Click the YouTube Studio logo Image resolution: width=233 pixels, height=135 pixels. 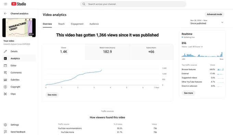click(19, 4)
